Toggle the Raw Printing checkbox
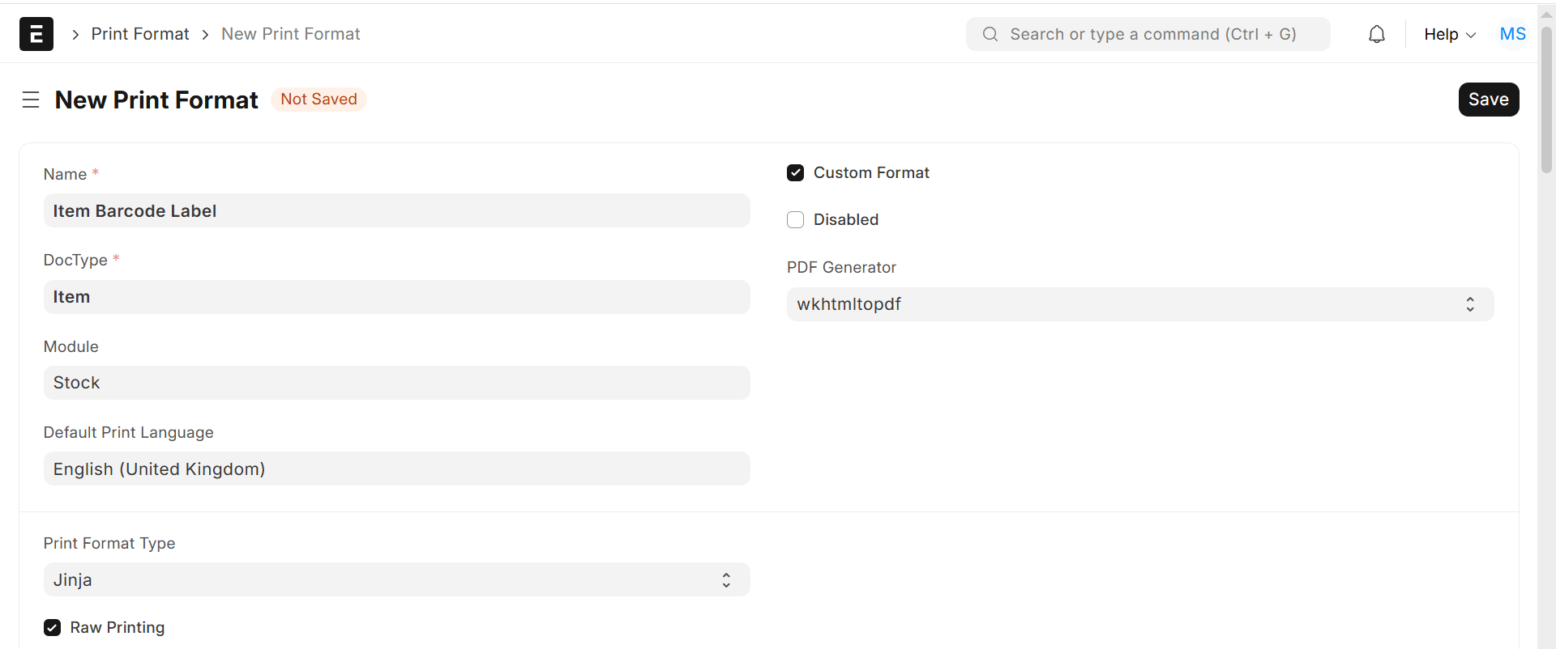 [53, 627]
